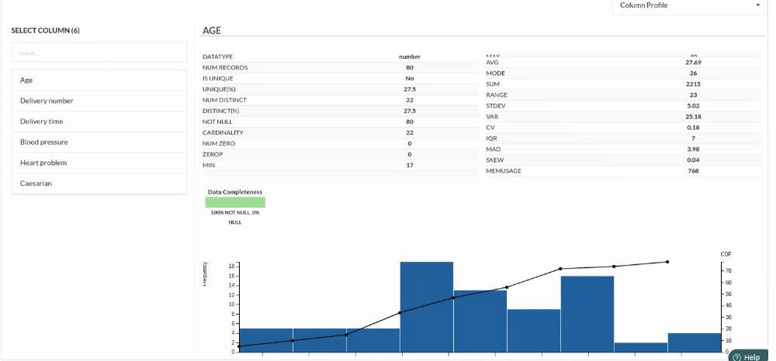Click the last CDF line point at top right
This screenshot has width=776, height=361.
(667, 262)
